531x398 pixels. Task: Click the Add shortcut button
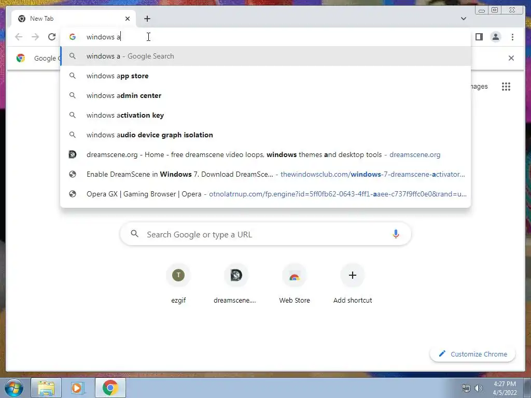pos(353,283)
